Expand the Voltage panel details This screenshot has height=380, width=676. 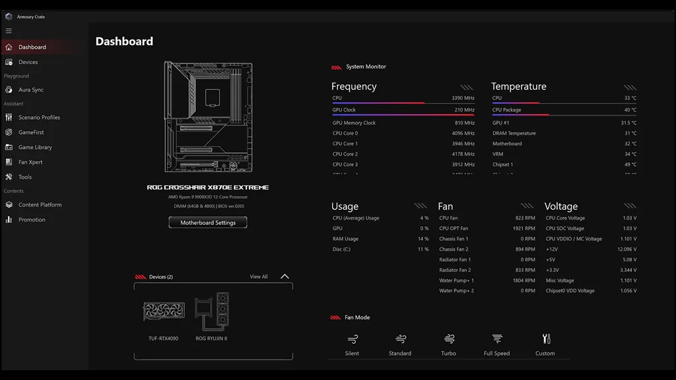629,206
